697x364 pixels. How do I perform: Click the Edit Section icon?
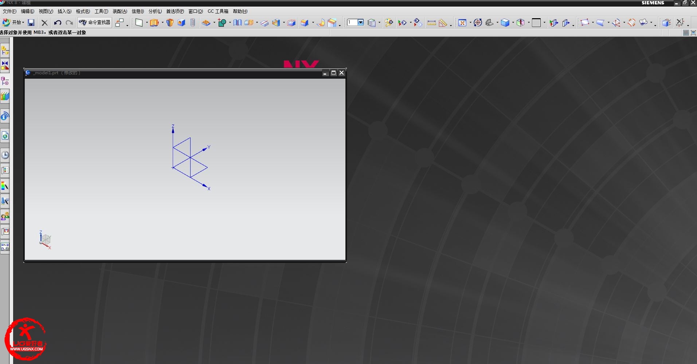554,23
